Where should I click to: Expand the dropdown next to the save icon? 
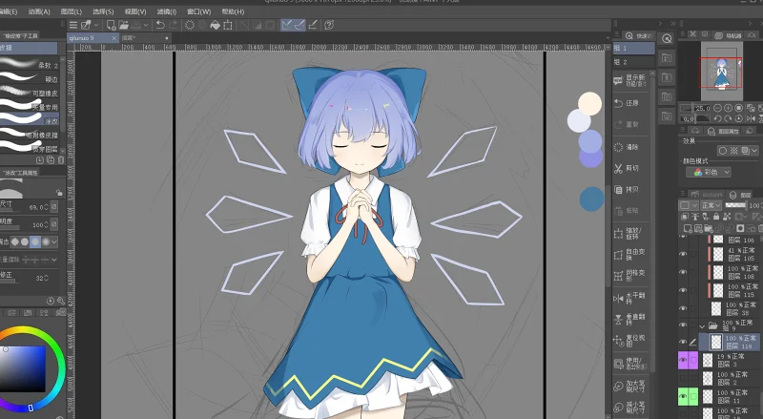tap(146, 26)
